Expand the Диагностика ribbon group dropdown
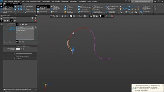Viewport: 164px width, 92px height. pyautogui.click(x=151, y=14)
